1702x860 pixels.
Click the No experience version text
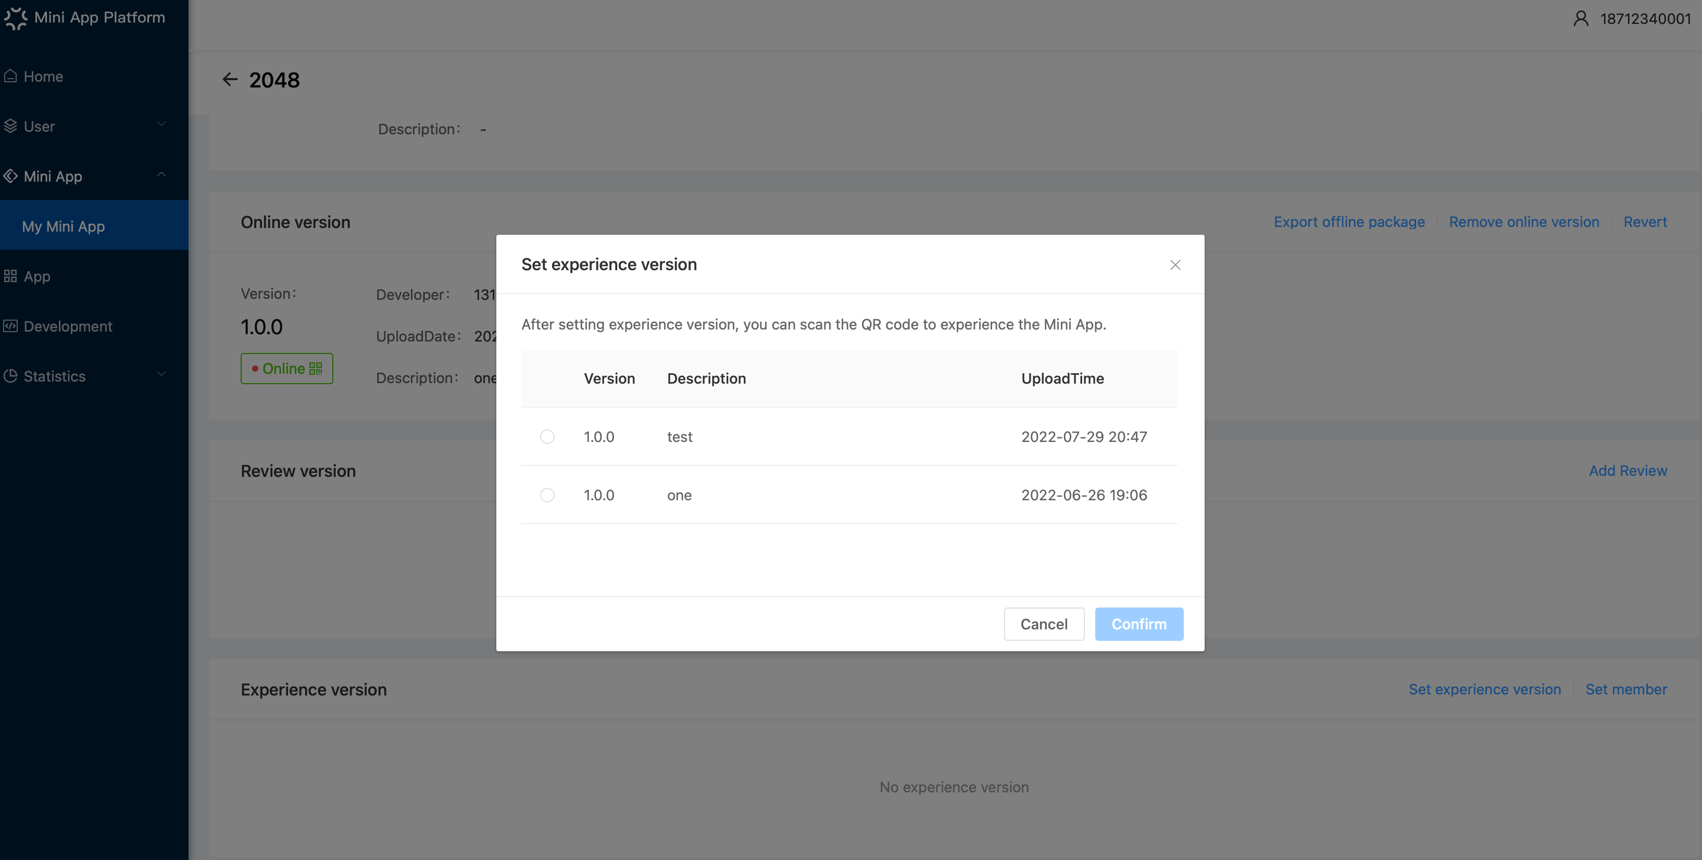pos(954,787)
